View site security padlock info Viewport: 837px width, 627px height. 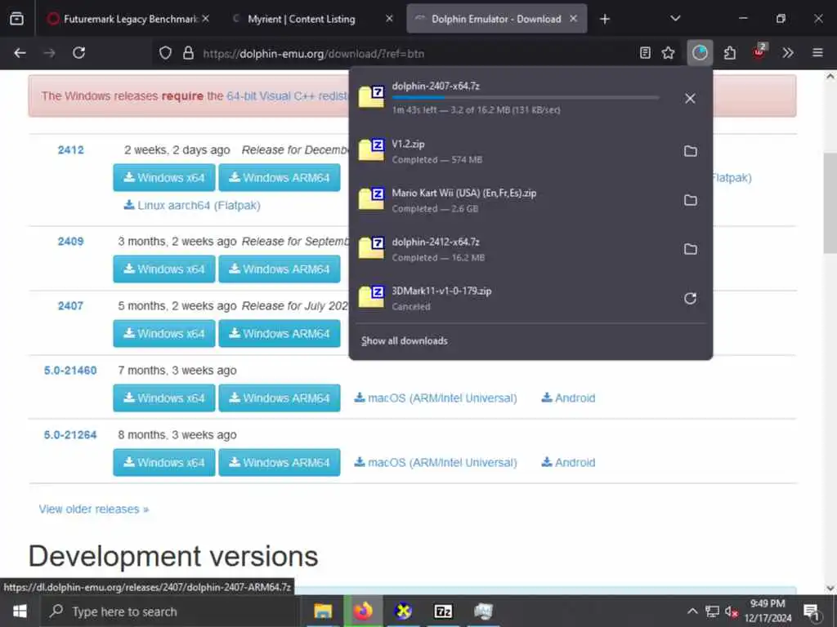click(x=188, y=53)
